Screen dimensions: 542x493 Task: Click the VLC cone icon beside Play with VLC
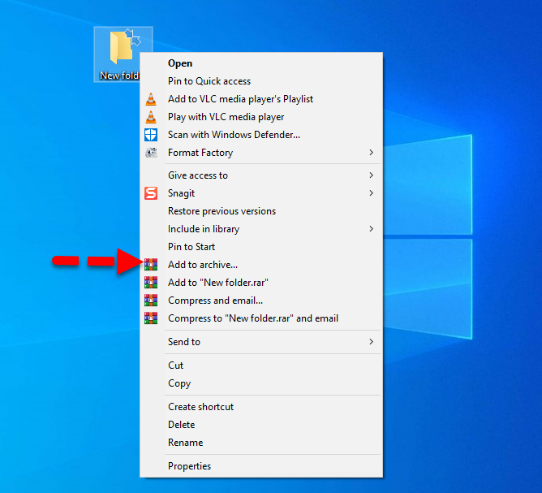click(150, 117)
